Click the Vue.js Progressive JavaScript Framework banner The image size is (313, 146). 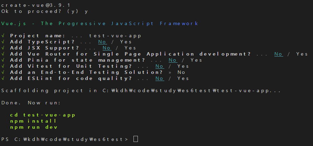100,24
